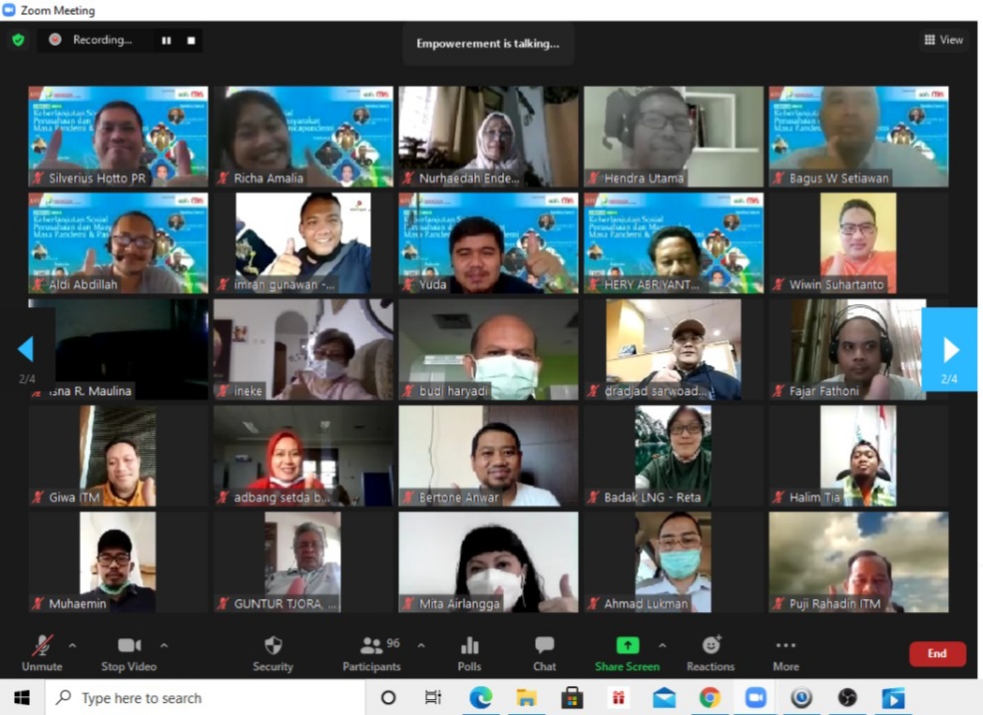The image size is (983, 715).
Task: Open video options caret next to Stop Video
Action: pos(164,645)
